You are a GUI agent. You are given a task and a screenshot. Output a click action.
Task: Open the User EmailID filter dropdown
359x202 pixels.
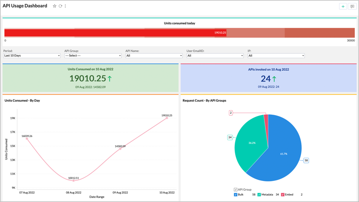[x=215, y=56]
